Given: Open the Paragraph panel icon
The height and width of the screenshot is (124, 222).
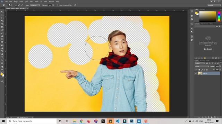Looking at the screenshot, I should tap(192, 32).
